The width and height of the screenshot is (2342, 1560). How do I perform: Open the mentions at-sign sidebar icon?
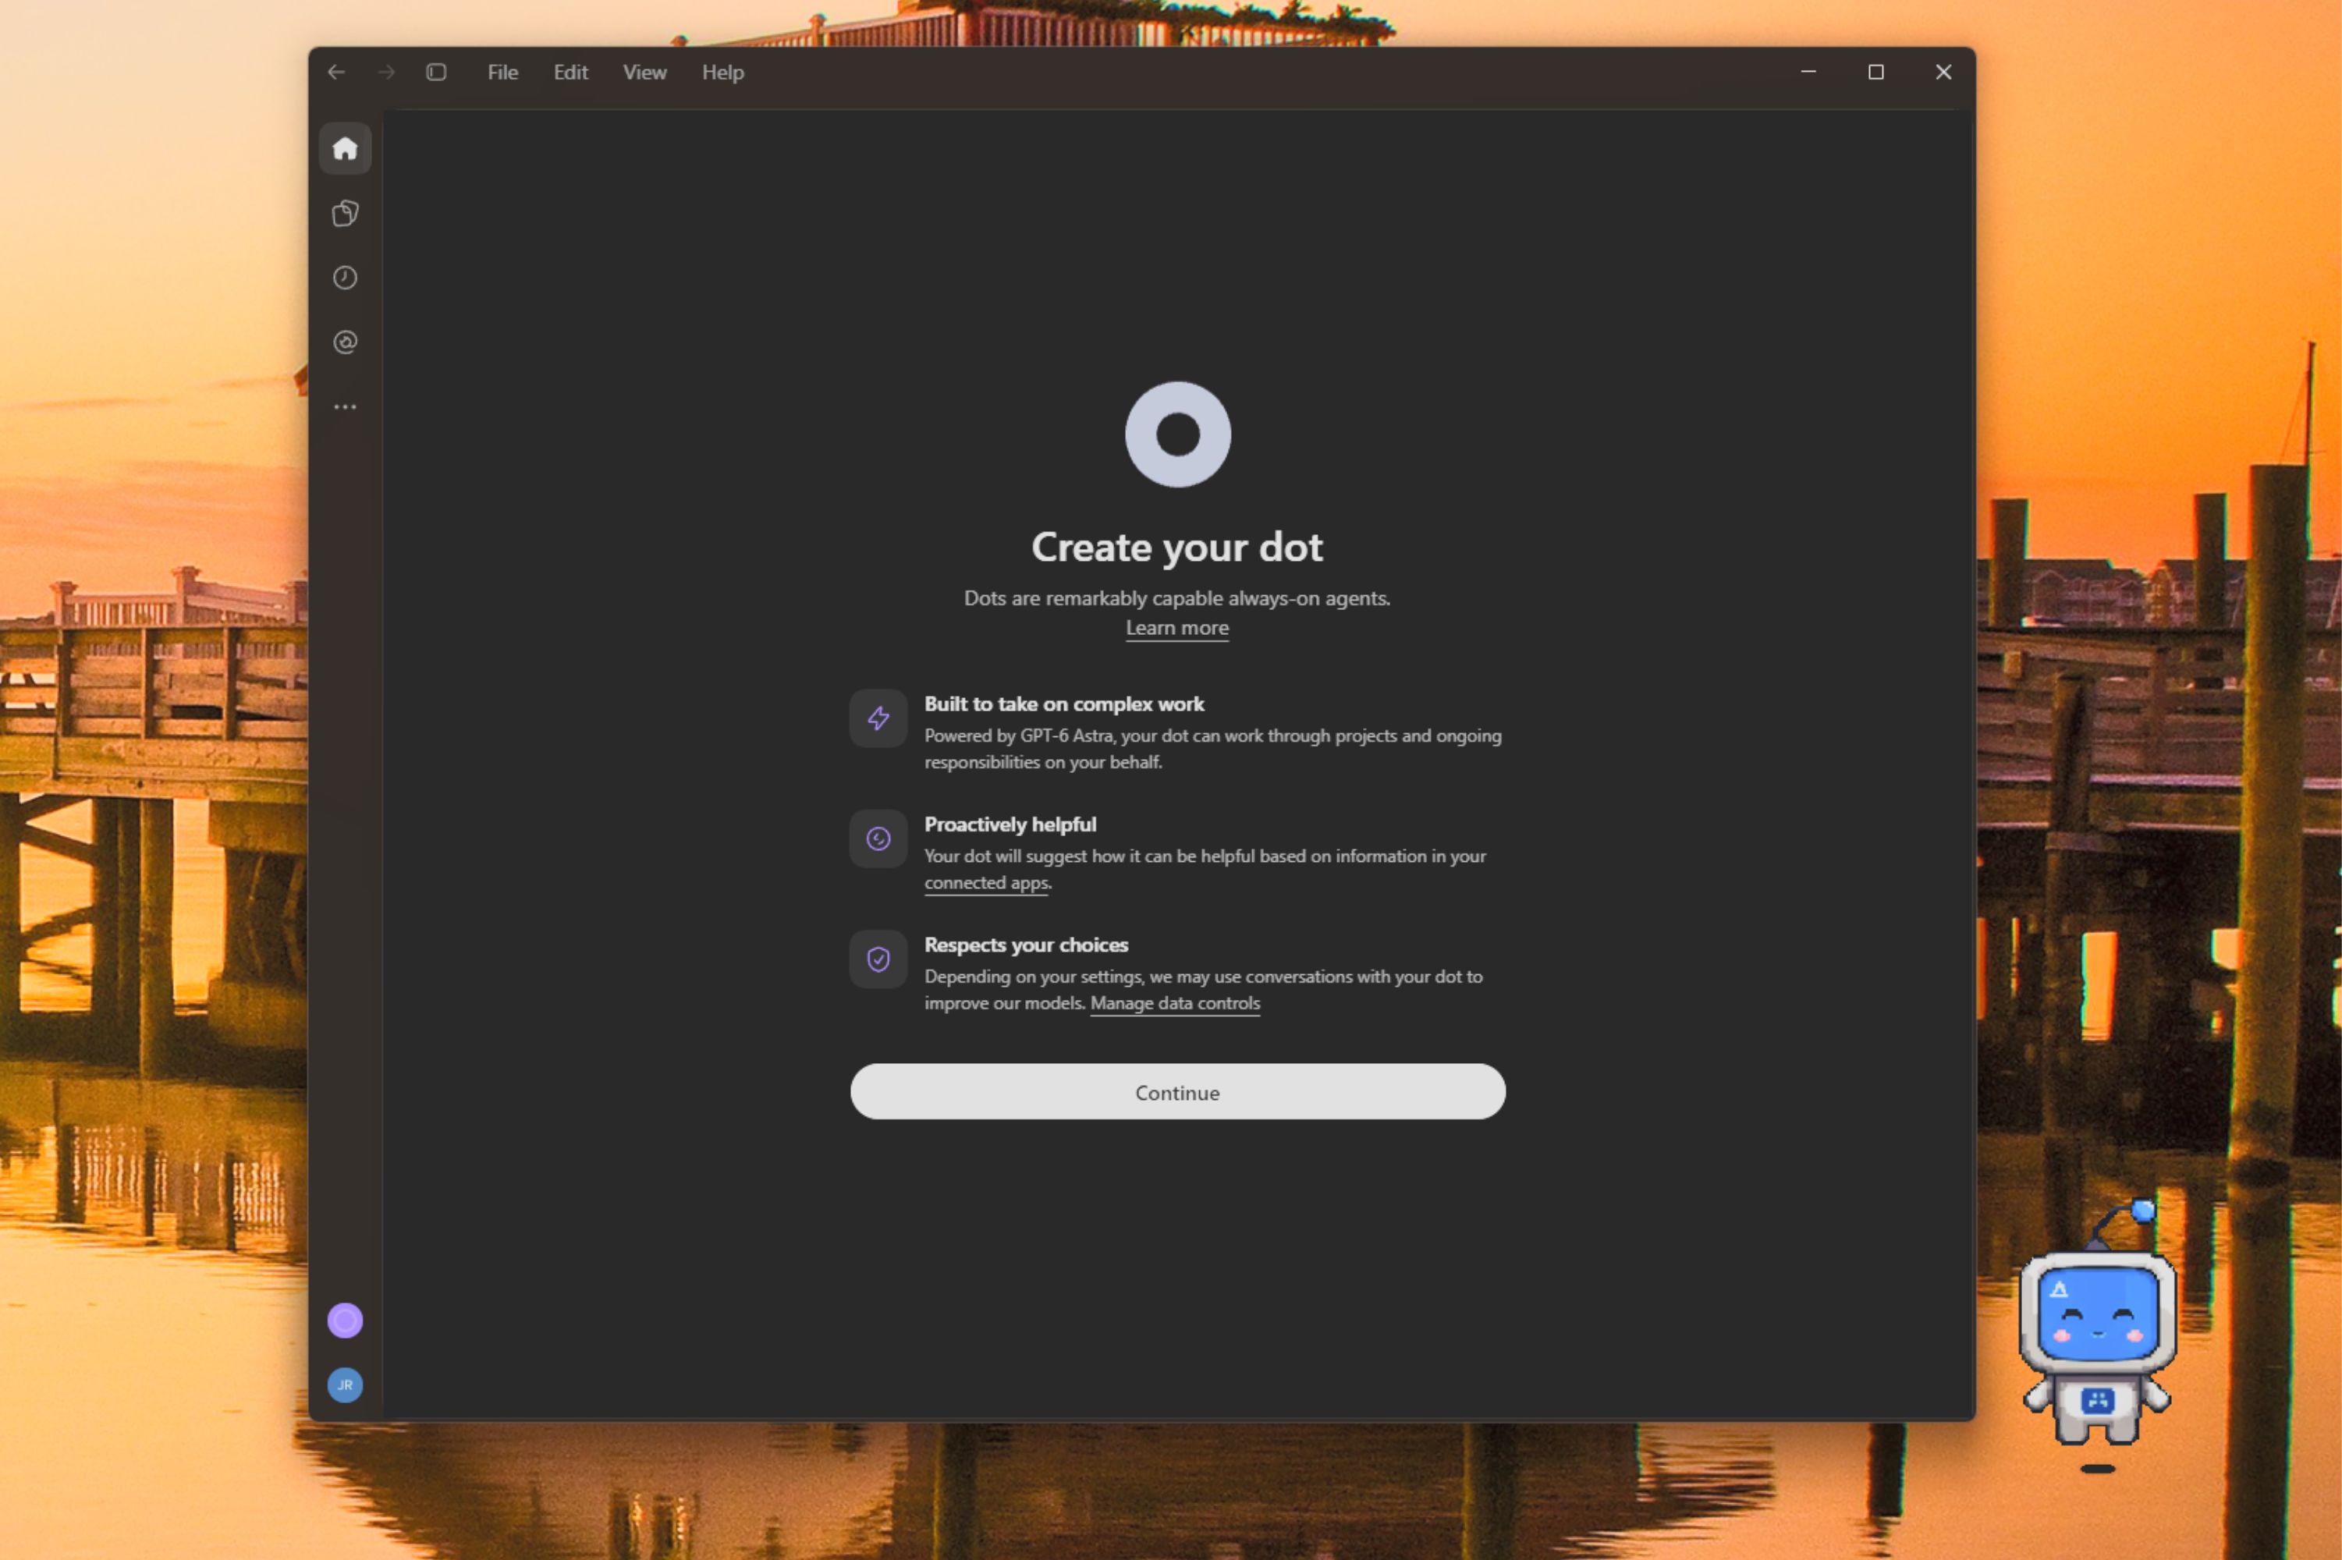[x=346, y=342]
